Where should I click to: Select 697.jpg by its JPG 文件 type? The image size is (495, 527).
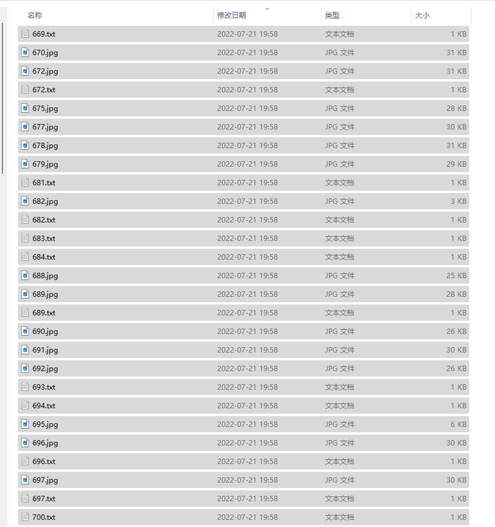click(x=340, y=480)
